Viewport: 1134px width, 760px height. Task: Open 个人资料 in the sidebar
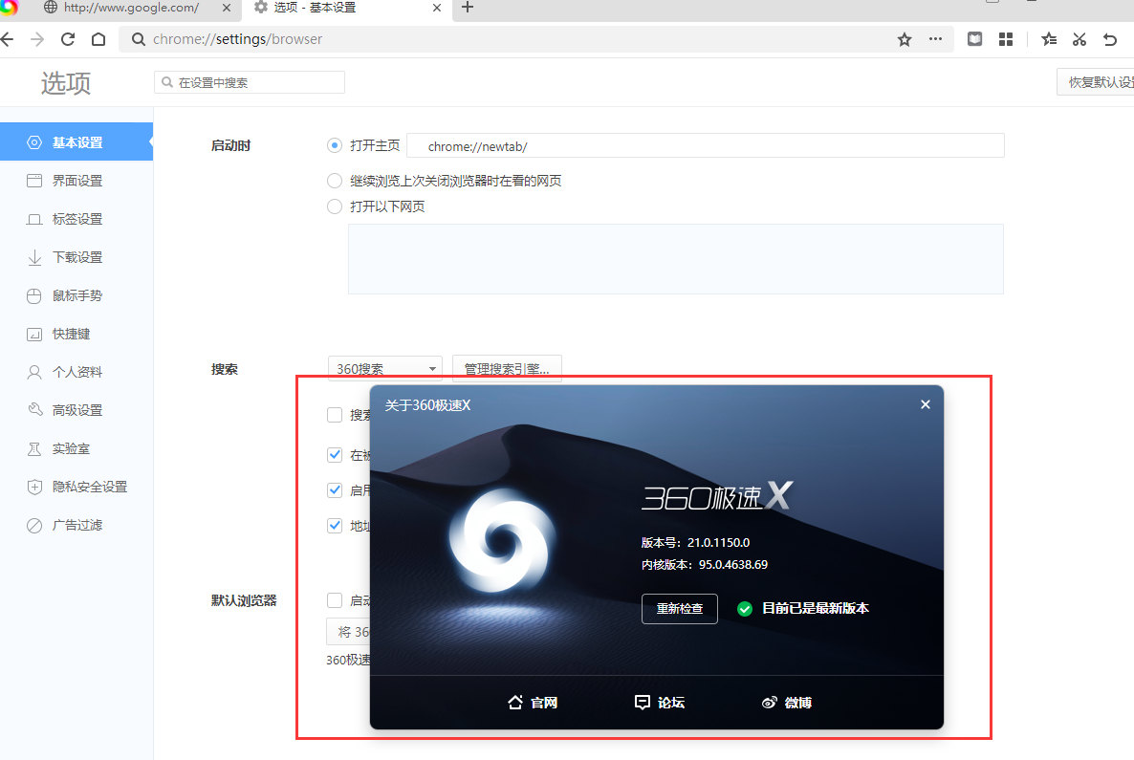[x=76, y=373]
